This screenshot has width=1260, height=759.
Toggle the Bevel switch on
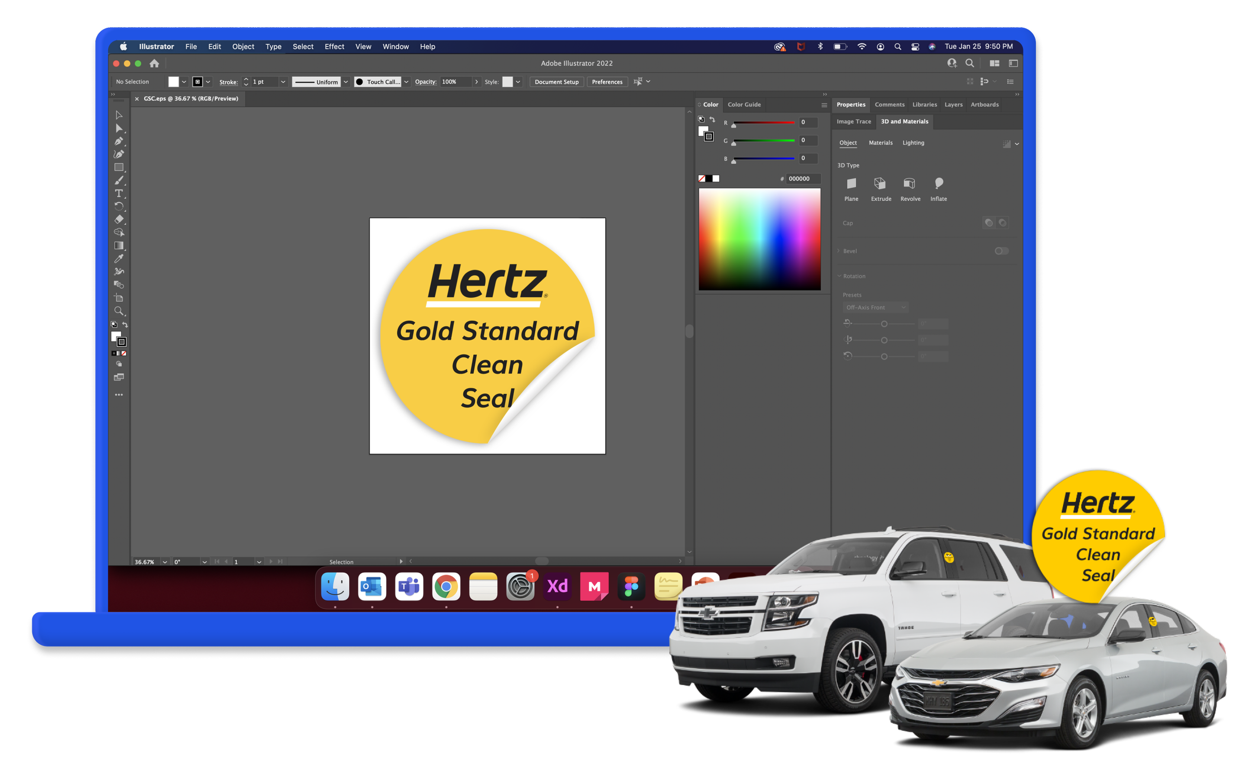click(1001, 250)
